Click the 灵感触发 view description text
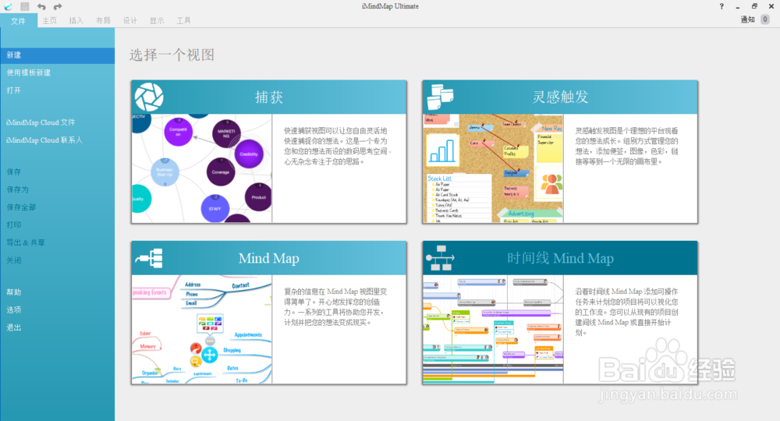 [627, 146]
